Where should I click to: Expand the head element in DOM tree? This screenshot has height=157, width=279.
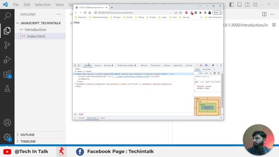coord(75,72)
